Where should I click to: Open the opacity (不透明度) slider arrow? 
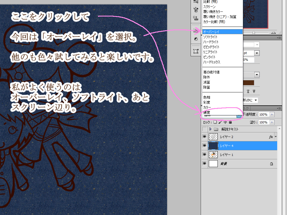coord(272,114)
